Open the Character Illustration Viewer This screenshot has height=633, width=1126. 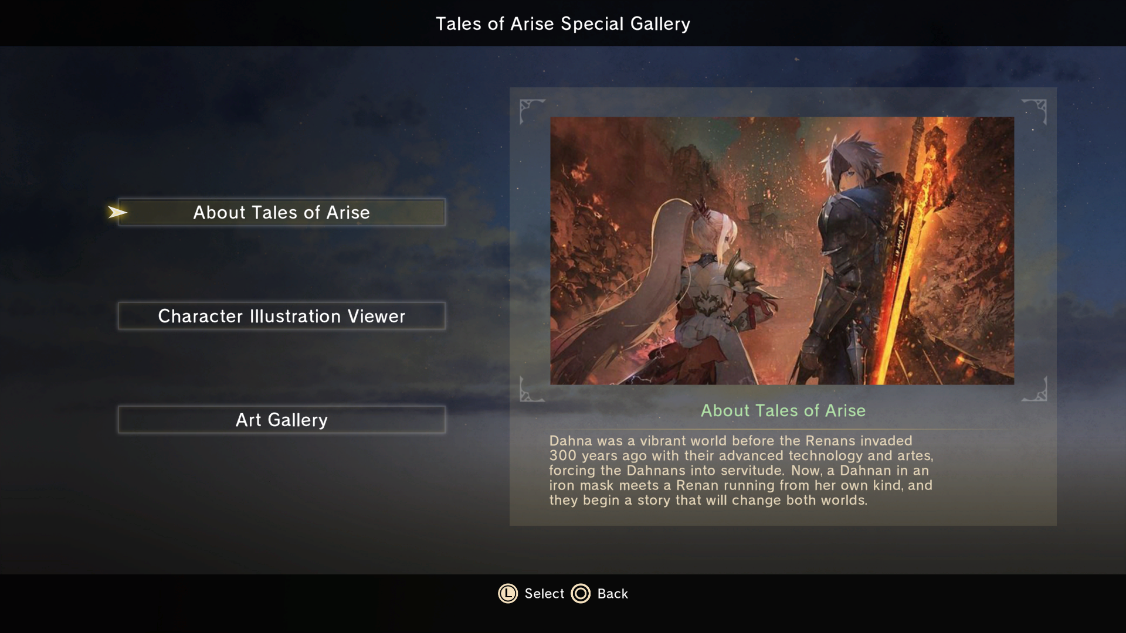pos(281,316)
